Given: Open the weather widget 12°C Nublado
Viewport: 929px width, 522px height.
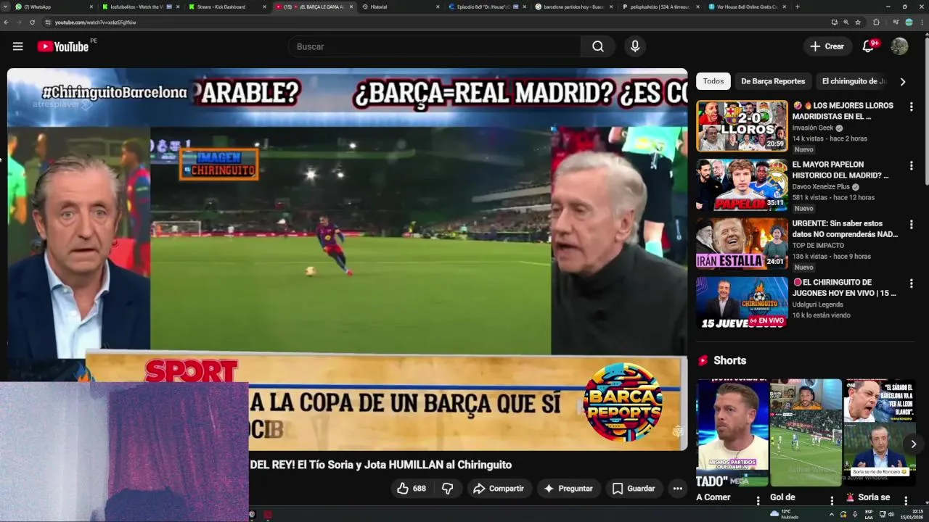Looking at the screenshot, I should click(785, 514).
